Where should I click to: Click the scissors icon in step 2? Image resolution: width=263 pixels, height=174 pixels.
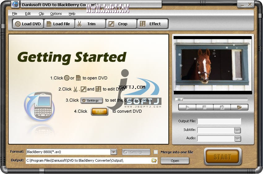75,89
